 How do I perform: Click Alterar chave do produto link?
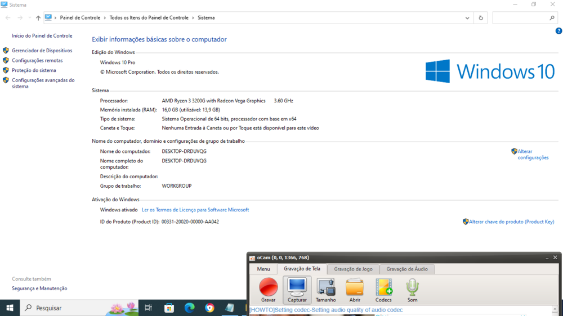coord(511,222)
